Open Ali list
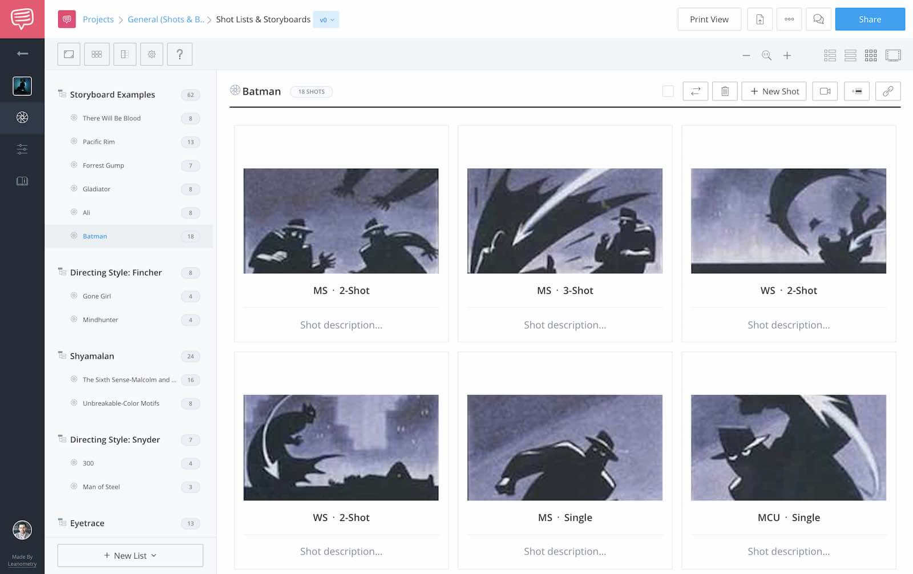Viewport: 913px width, 574px height. (x=86, y=213)
